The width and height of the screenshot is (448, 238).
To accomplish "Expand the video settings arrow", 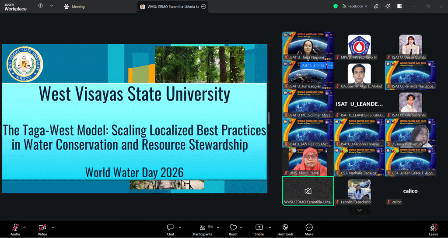I will [x=53, y=227].
